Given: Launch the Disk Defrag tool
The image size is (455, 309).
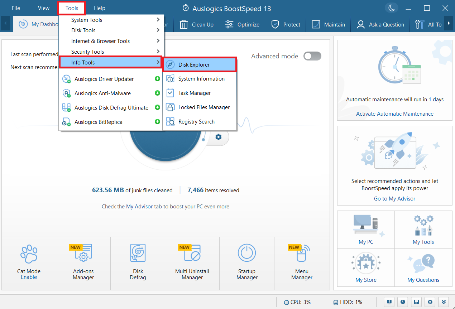Looking at the screenshot, I should 138,263.
